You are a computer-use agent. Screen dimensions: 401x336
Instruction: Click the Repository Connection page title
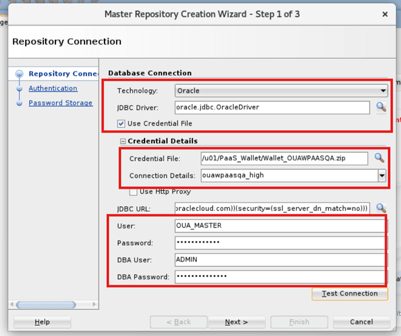(x=67, y=42)
